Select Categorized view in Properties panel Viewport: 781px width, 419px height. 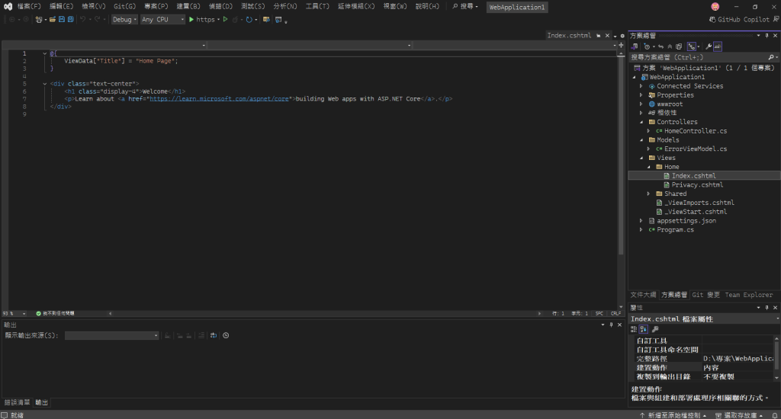click(634, 329)
